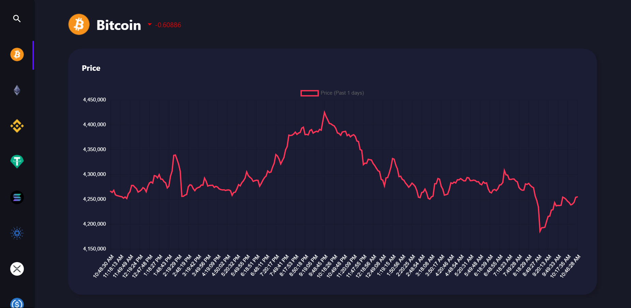Open the search magnifier in sidebar

pos(17,19)
